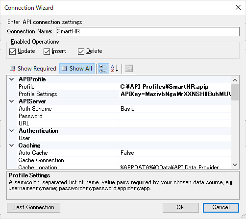Select the Auto Cache property row
The height and width of the screenshot is (219, 246).
(124, 153)
